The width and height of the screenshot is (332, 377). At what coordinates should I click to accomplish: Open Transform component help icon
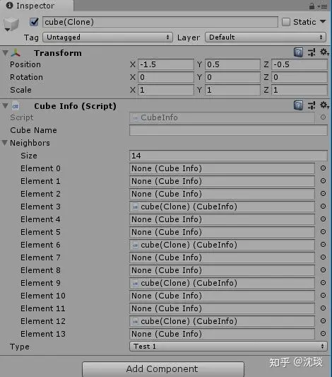(298, 52)
